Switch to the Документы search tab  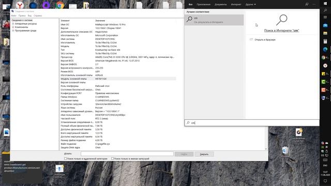click(221, 4)
